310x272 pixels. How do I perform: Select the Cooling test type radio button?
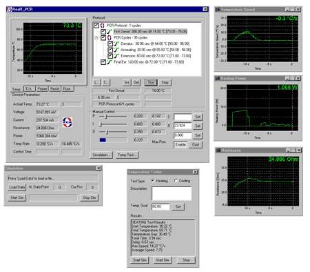(176, 181)
